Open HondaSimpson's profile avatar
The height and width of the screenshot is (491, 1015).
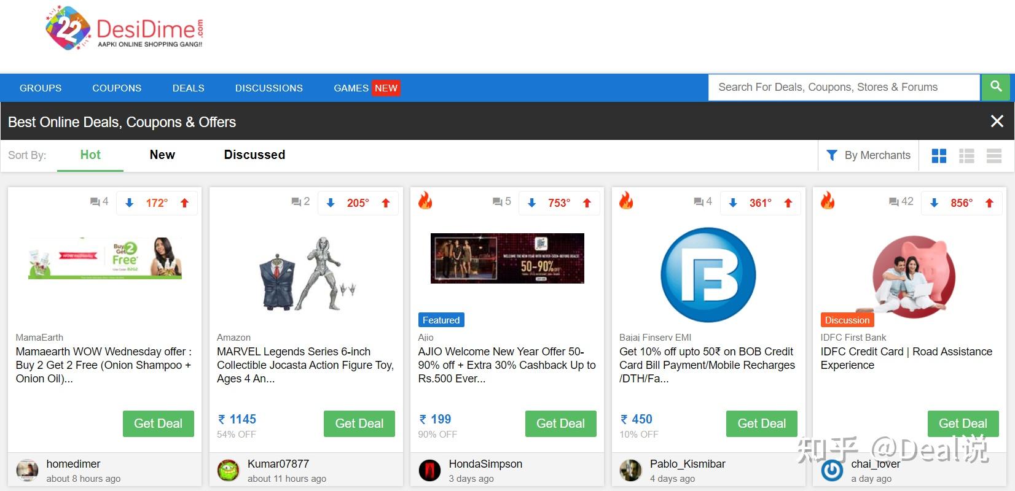pos(429,470)
